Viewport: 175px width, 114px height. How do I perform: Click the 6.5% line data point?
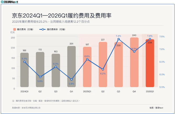[x=24, y=62]
